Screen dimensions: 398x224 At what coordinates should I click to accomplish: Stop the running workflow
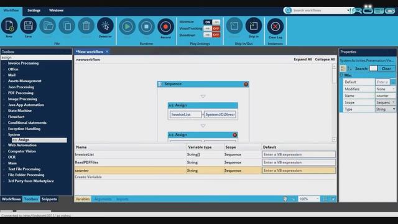(147, 26)
